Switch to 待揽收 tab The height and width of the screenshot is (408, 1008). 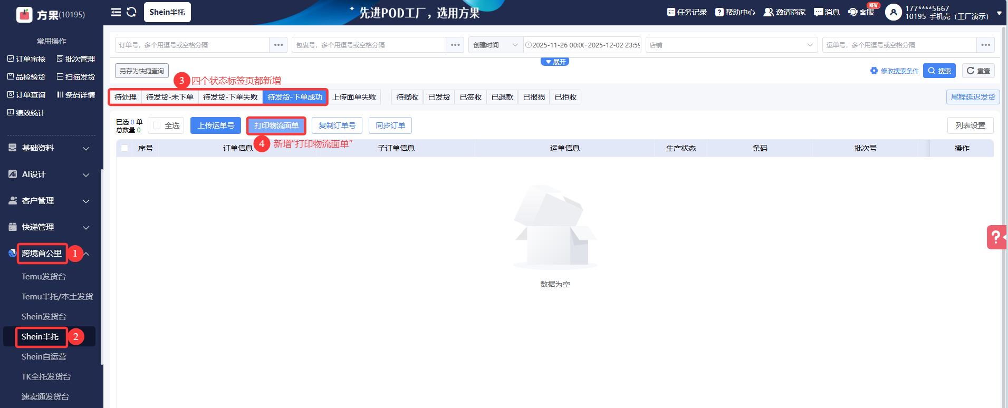[x=407, y=97]
